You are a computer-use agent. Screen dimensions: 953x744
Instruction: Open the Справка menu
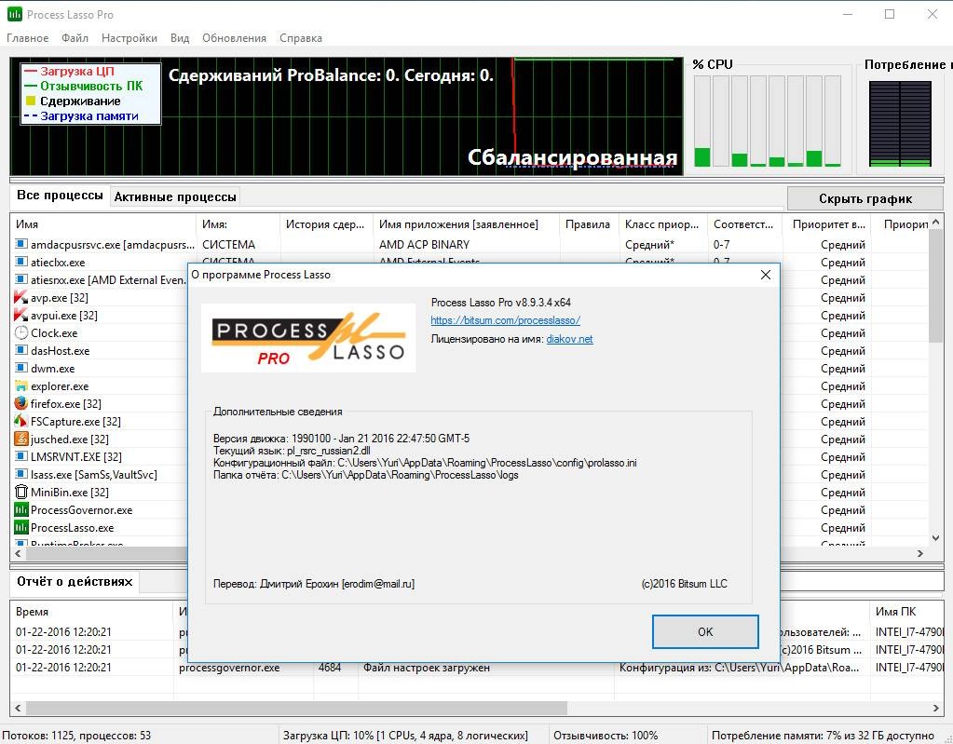pyautogui.click(x=300, y=37)
